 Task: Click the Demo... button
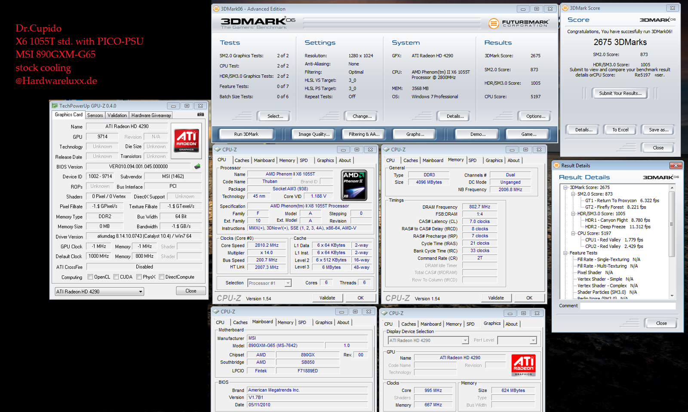(x=478, y=134)
